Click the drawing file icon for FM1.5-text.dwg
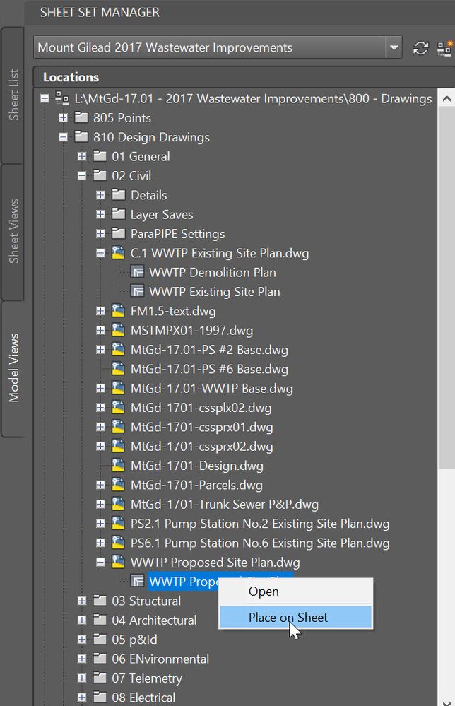Screen dimensions: 455x706 point(119,311)
